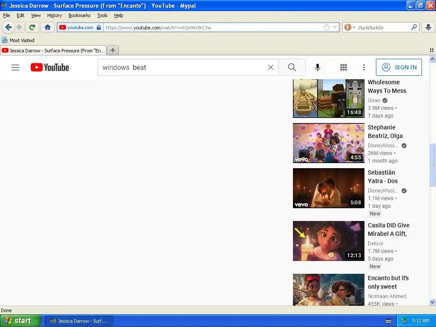Viewport: 436px width, 327px height.
Task: Click the Casita DID Give Mirabel title
Action: tap(388, 229)
